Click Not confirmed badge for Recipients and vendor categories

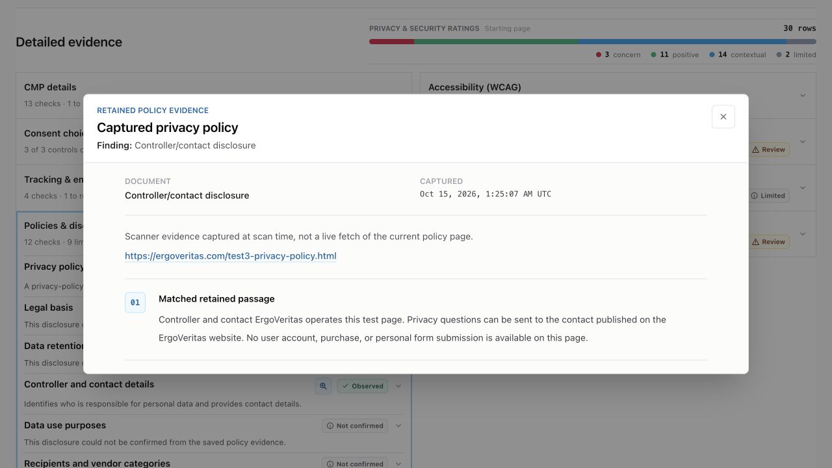pyautogui.click(x=355, y=463)
